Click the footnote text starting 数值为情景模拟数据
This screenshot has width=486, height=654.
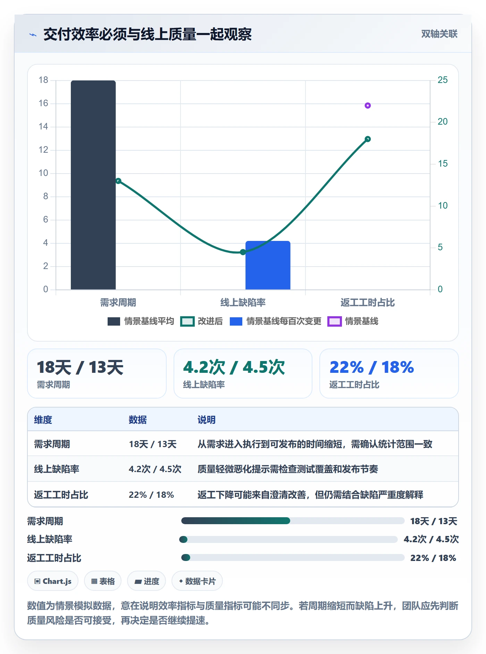(243, 613)
